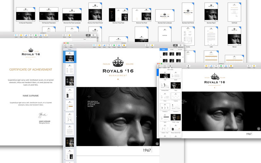Open View dropdown in center Pages window
Screen dimensions: 261x163
pyautogui.click(x=66, y=45)
